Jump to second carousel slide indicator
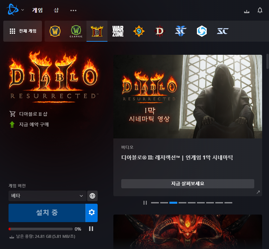Image resolution: width=269 pixels, height=249 pixels. coord(164,203)
